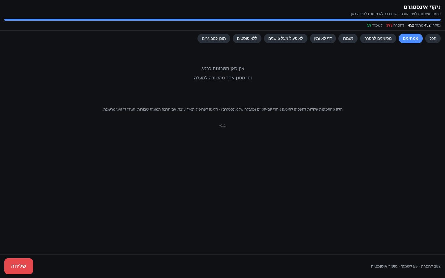445x278 pixels.
Task: Choose the תוכן למבוגרים filter chip
Action: click(x=214, y=38)
